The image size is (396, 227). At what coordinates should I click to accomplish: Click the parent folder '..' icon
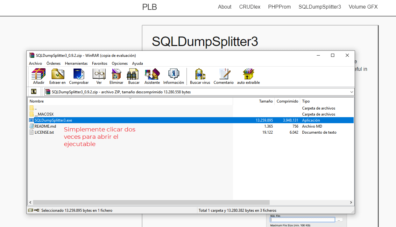(32, 108)
